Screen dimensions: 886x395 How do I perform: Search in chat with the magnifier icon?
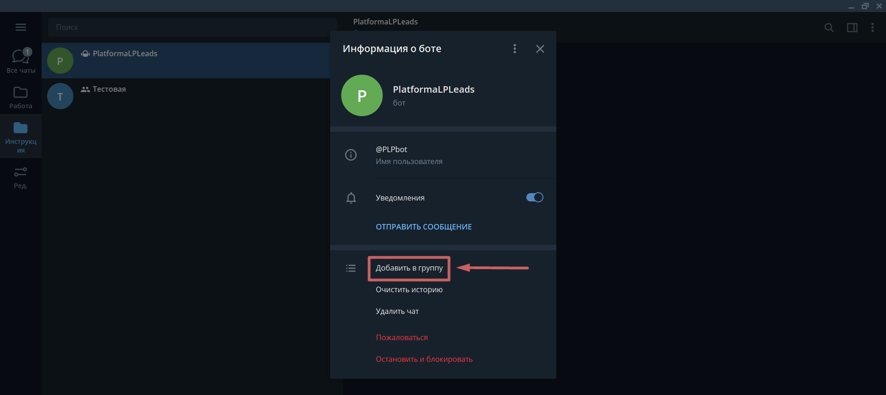coord(829,28)
